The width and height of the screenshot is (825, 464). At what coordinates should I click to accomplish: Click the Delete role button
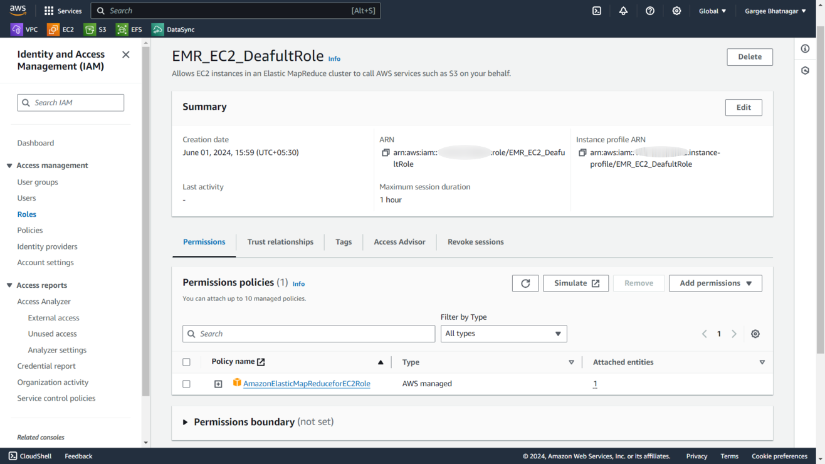750,57
